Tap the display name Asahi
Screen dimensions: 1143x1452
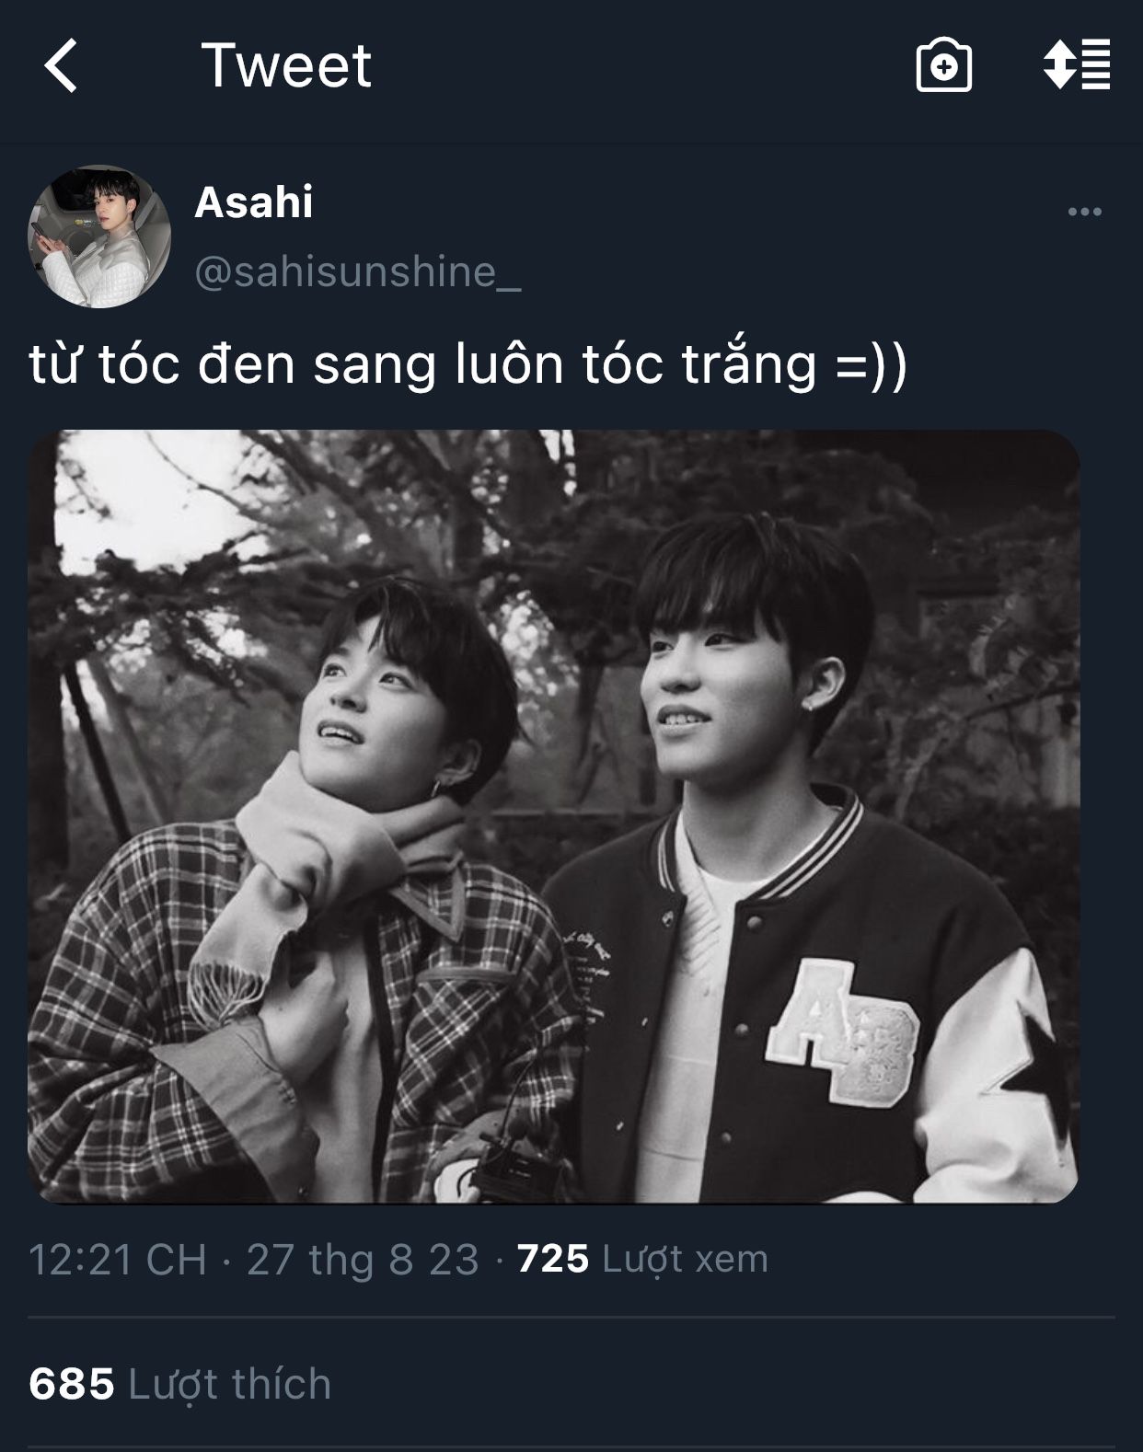tap(253, 202)
